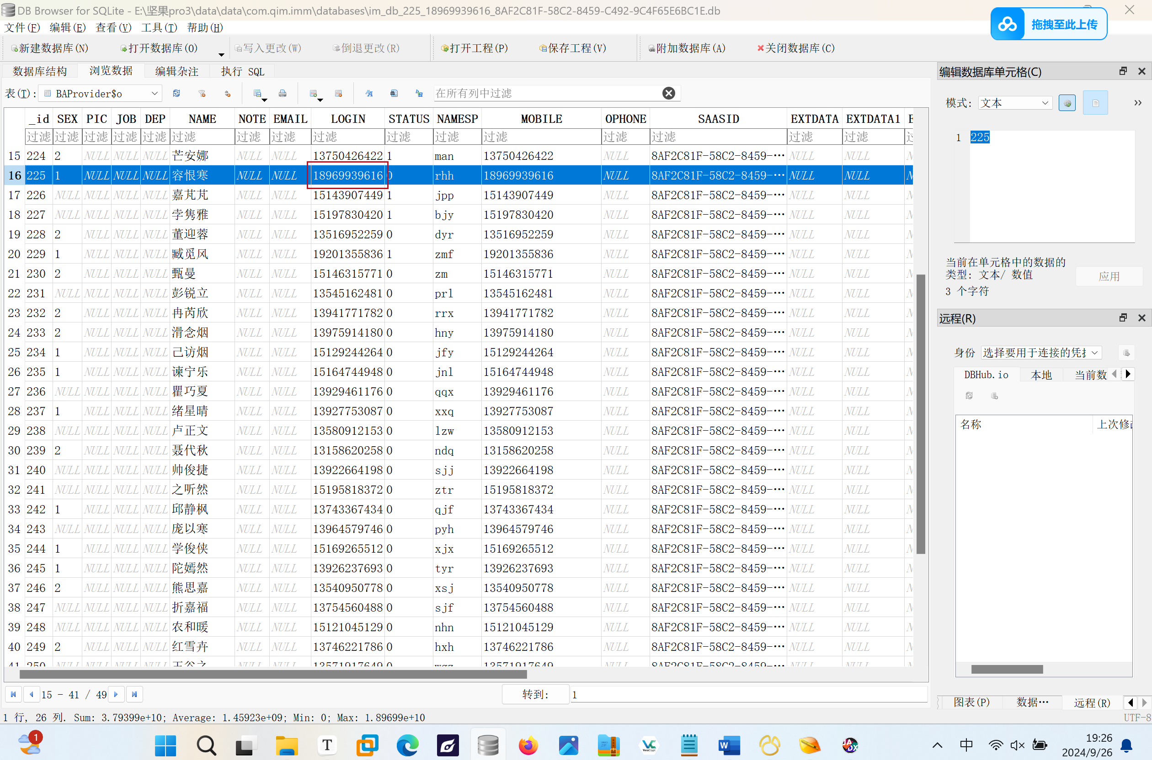Switch to the 执行 SQL tab

[243, 71]
